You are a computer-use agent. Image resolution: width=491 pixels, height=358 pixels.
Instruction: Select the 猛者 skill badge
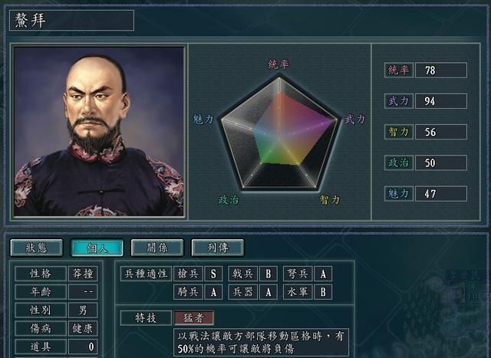coord(194,318)
